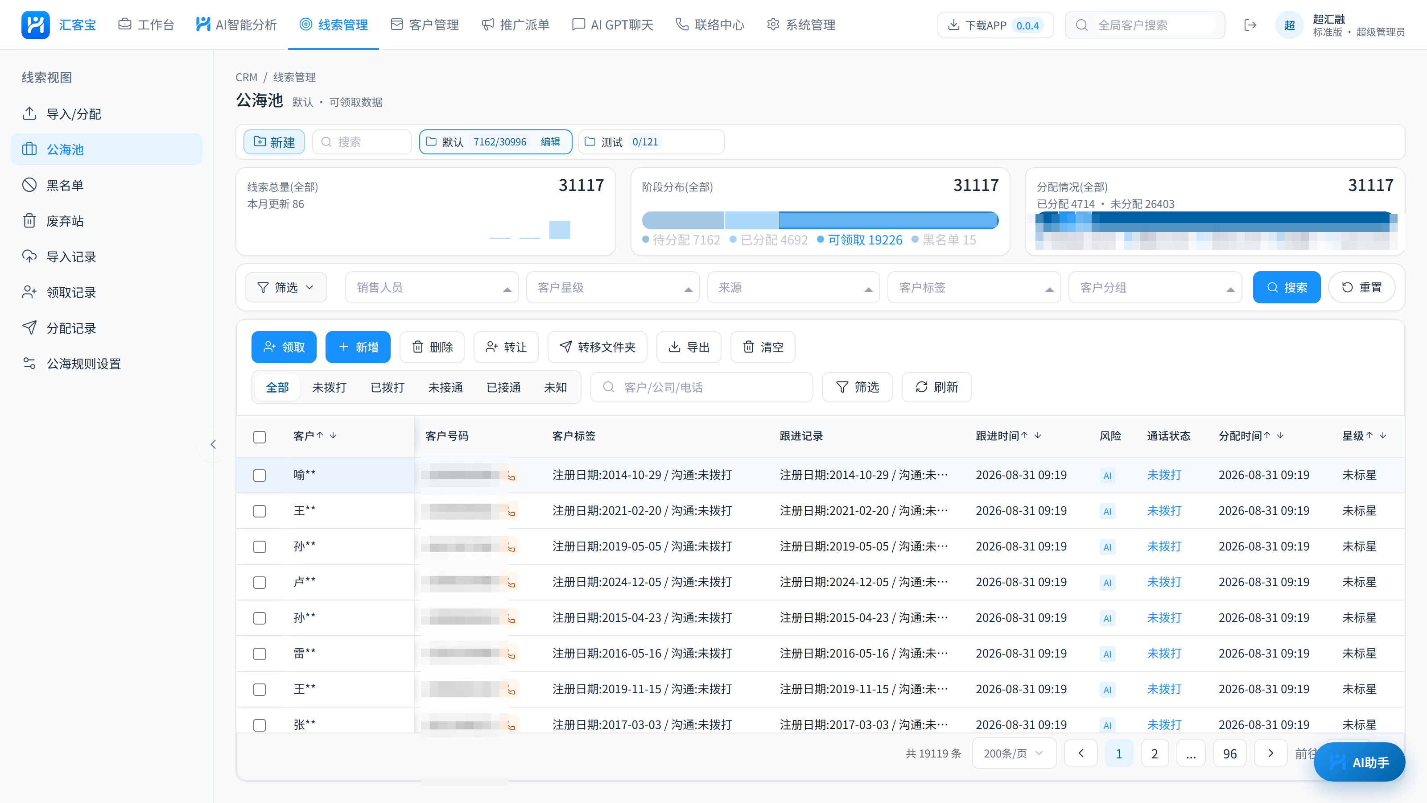The width and height of the screenshot is (1427, 803).
Task: Toggle the select-all checkbox in the table header
Action: 259,437
